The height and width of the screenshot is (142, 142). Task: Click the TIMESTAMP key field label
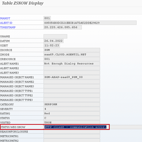pyautogui.click(x=8, y=28)
